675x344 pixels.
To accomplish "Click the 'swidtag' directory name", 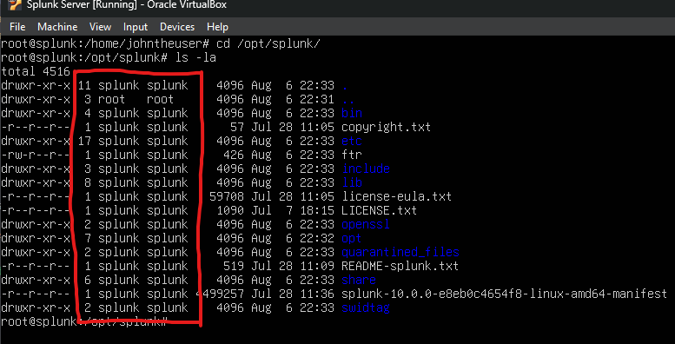I will pyautogui.click(x=366, y=308).
